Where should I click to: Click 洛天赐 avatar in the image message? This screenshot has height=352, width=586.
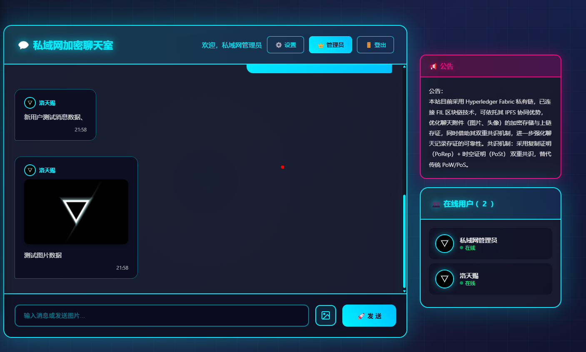point(30,170)
